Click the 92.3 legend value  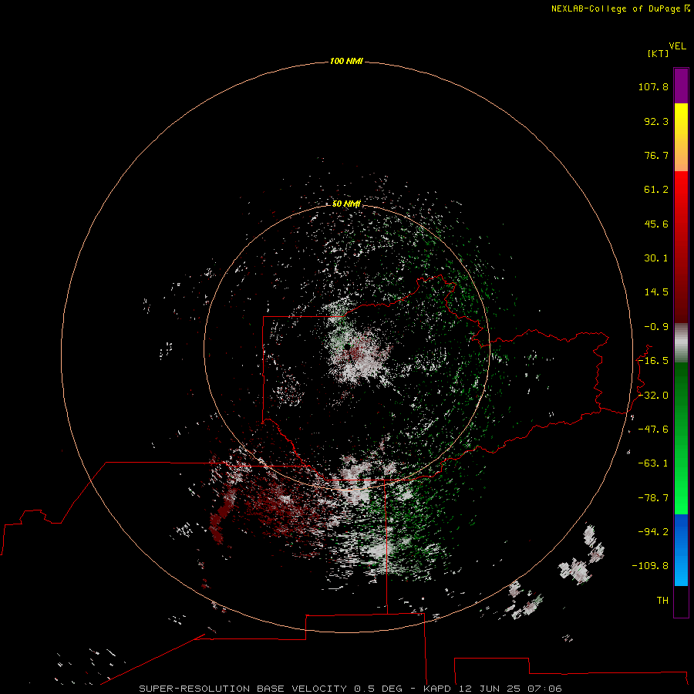[x=656, y=121]
